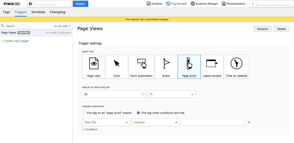This screenshot has height=143, width=294.
Task: Open the Variables tab
Action: 38,12
